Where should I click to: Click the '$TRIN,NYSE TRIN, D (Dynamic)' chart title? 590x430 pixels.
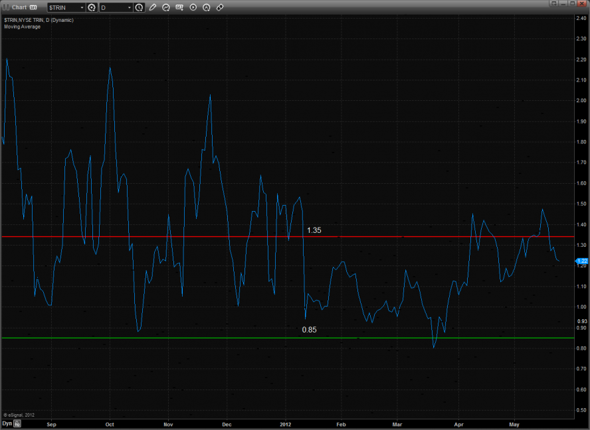[x=39, y=20]
